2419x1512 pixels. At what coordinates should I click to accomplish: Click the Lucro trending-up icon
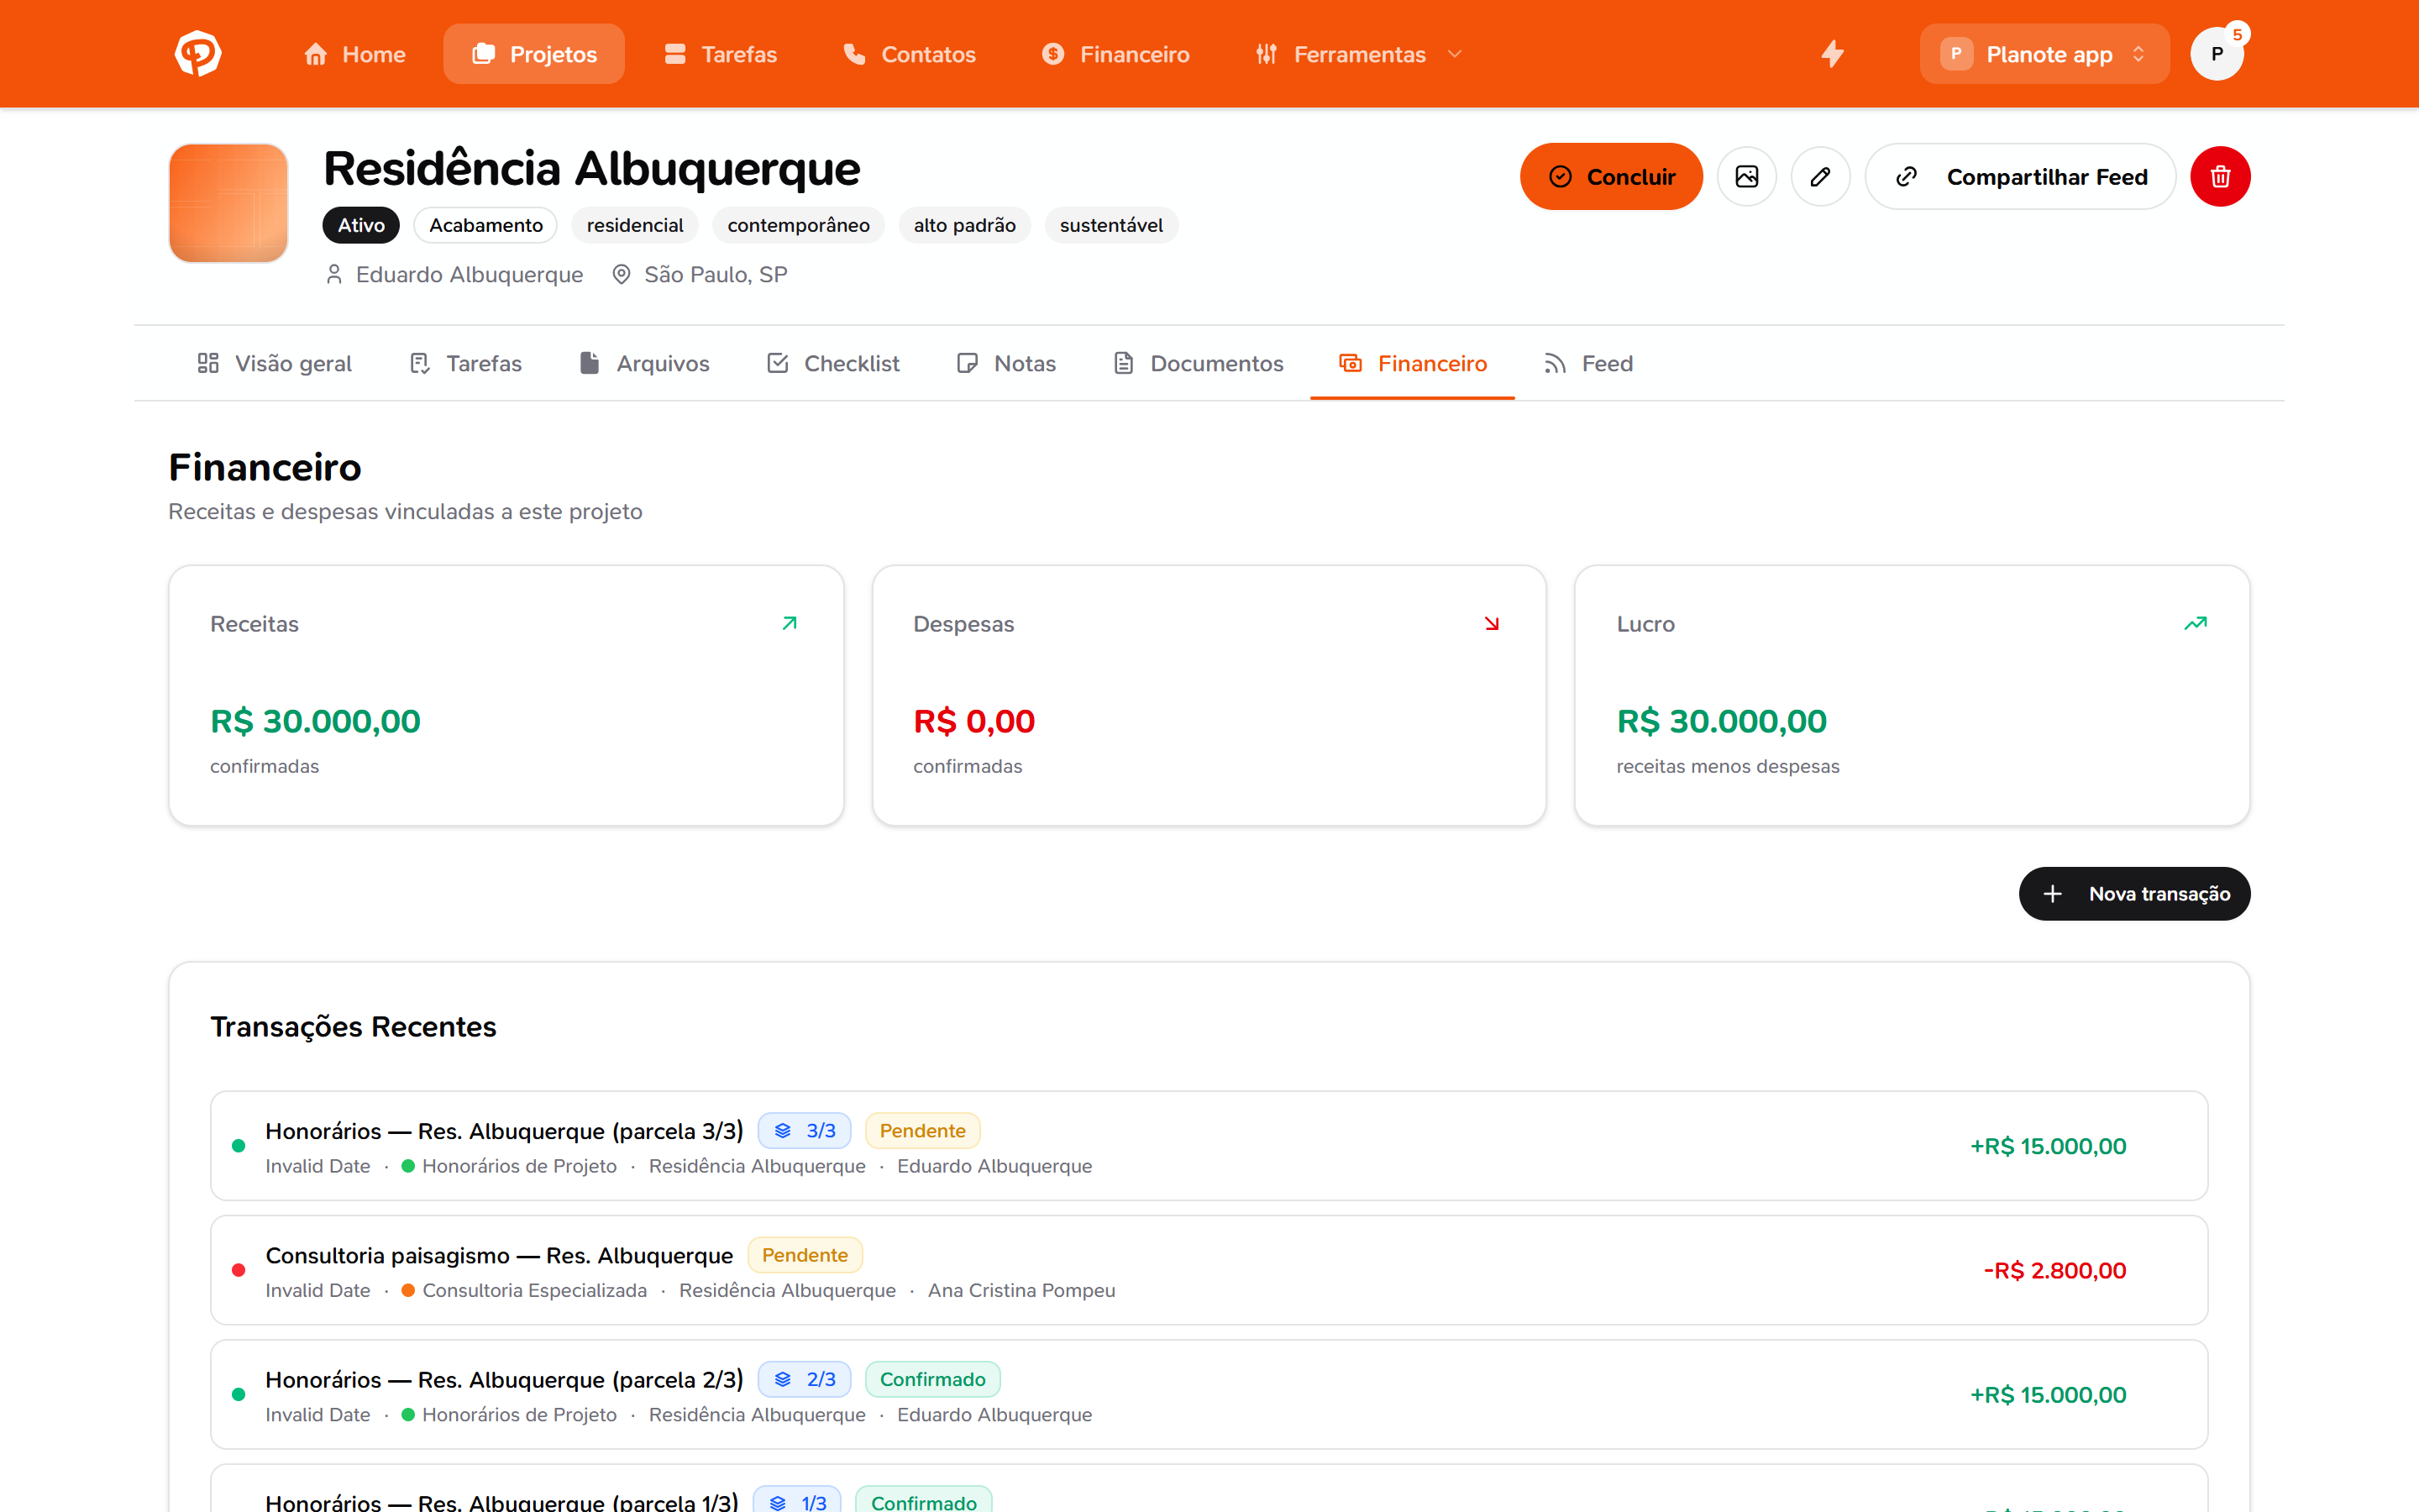point(2195,623)
